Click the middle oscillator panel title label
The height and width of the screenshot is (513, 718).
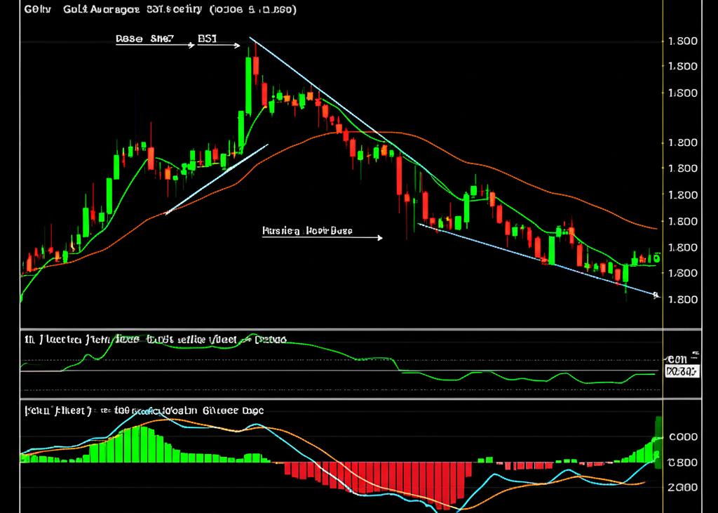[154, 340]
